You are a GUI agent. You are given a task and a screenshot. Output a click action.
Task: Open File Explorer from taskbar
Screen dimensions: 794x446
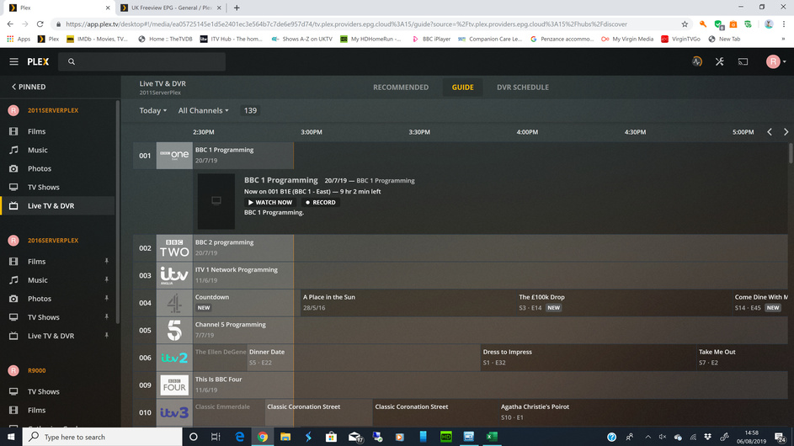point(285,437)
